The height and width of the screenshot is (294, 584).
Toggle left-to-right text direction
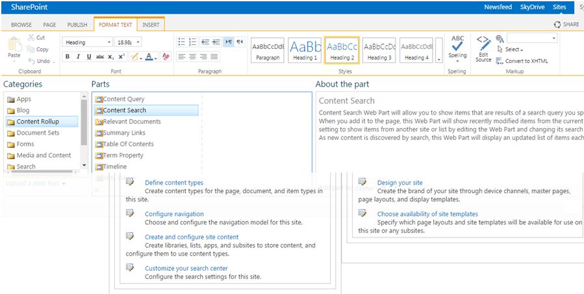228,42
